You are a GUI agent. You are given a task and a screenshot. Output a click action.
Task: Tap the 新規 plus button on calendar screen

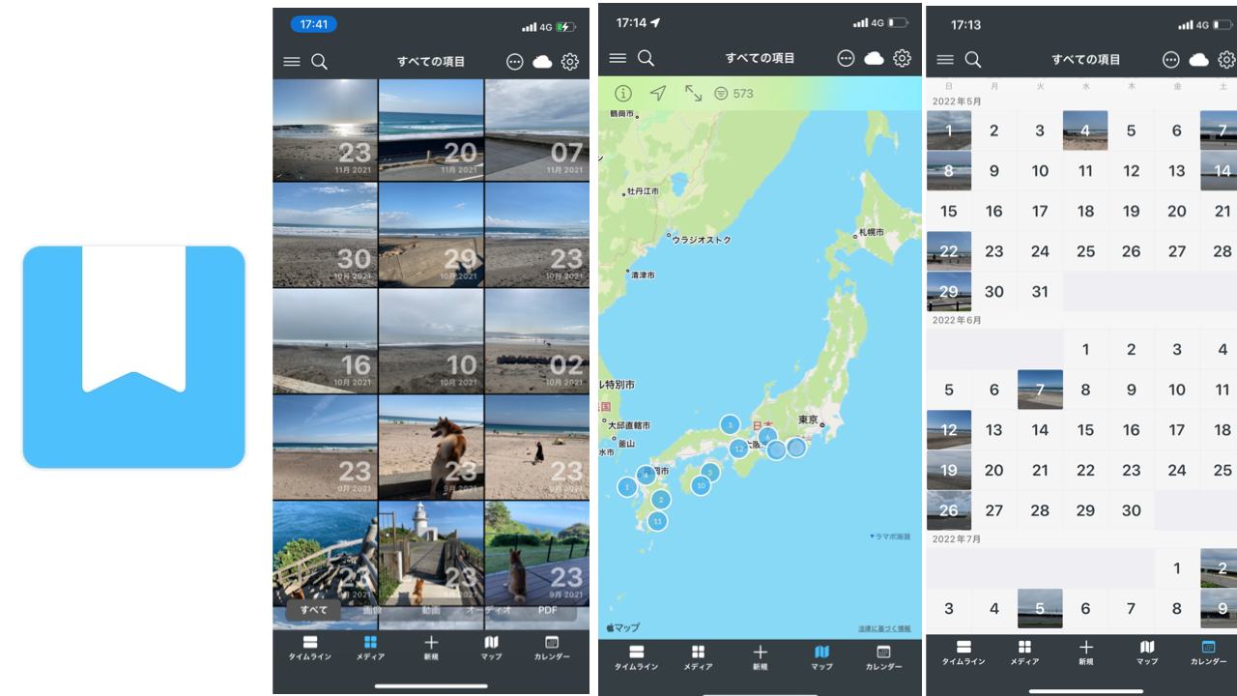1086,652
